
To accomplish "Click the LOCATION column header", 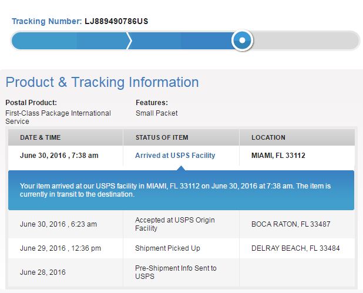I will click(x=268, y=137).
